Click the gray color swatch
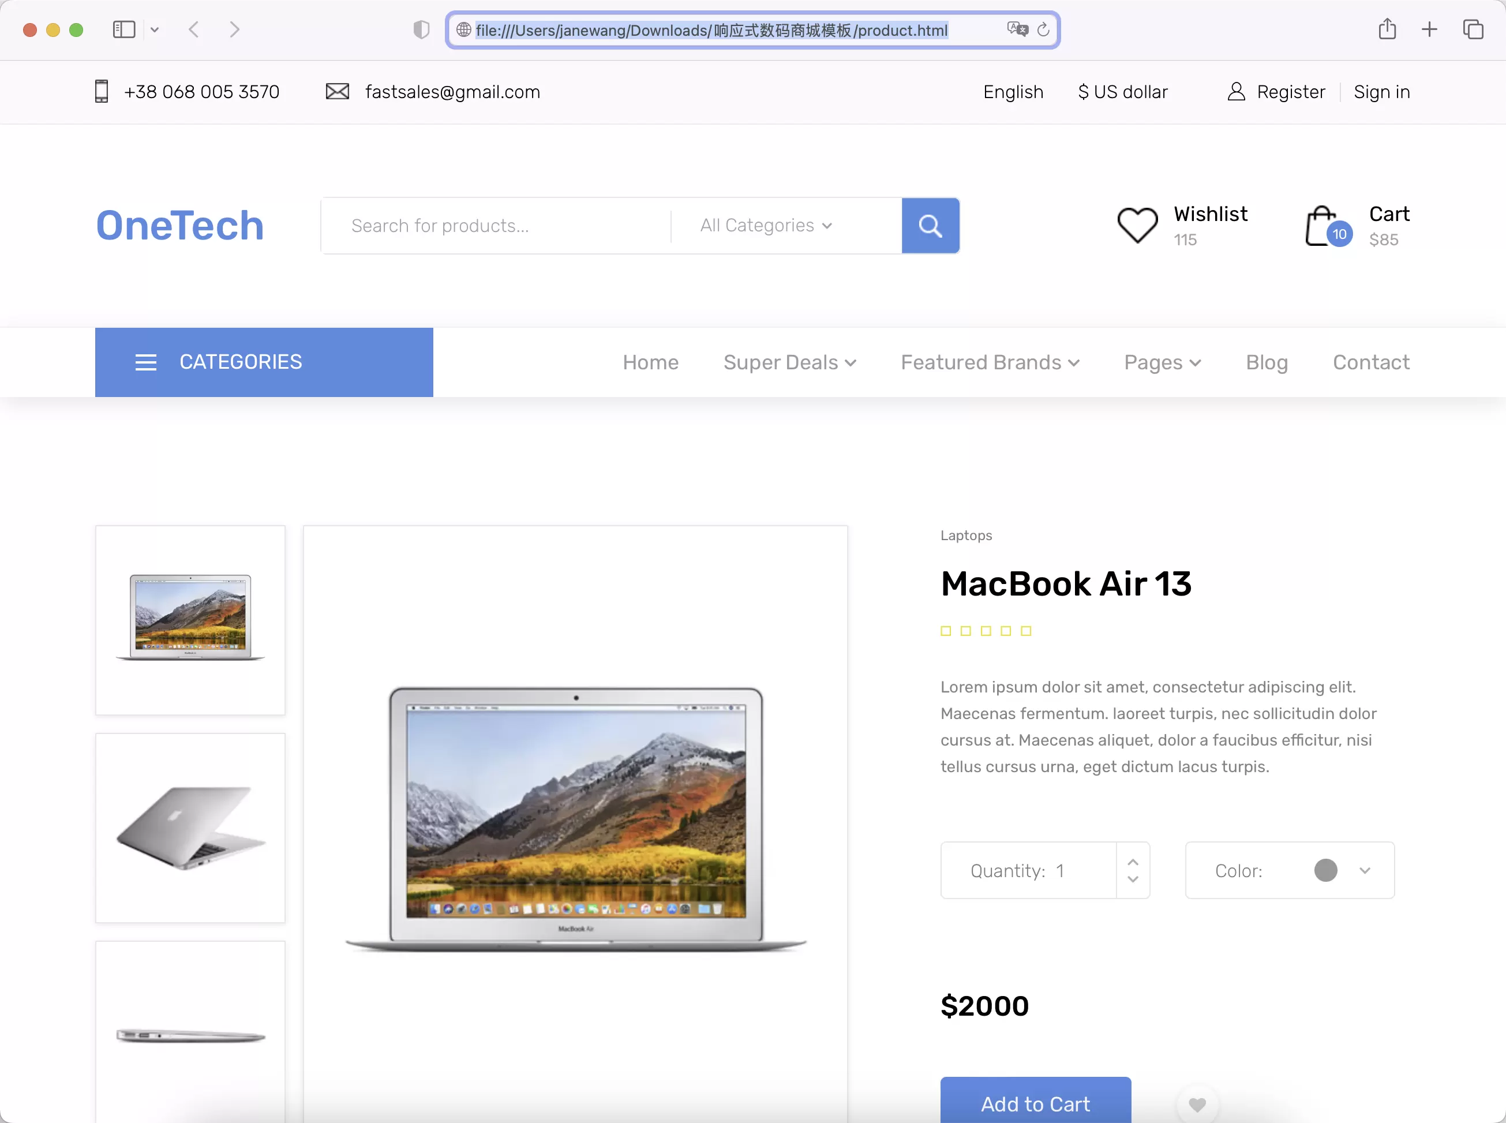The width and height of the screenshot is (1506, 1123). point(1325,870)
